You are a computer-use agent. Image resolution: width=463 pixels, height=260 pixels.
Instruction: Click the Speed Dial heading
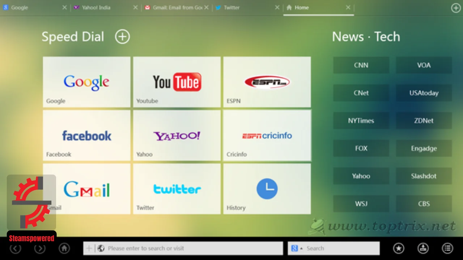click(x=73, y=37)
